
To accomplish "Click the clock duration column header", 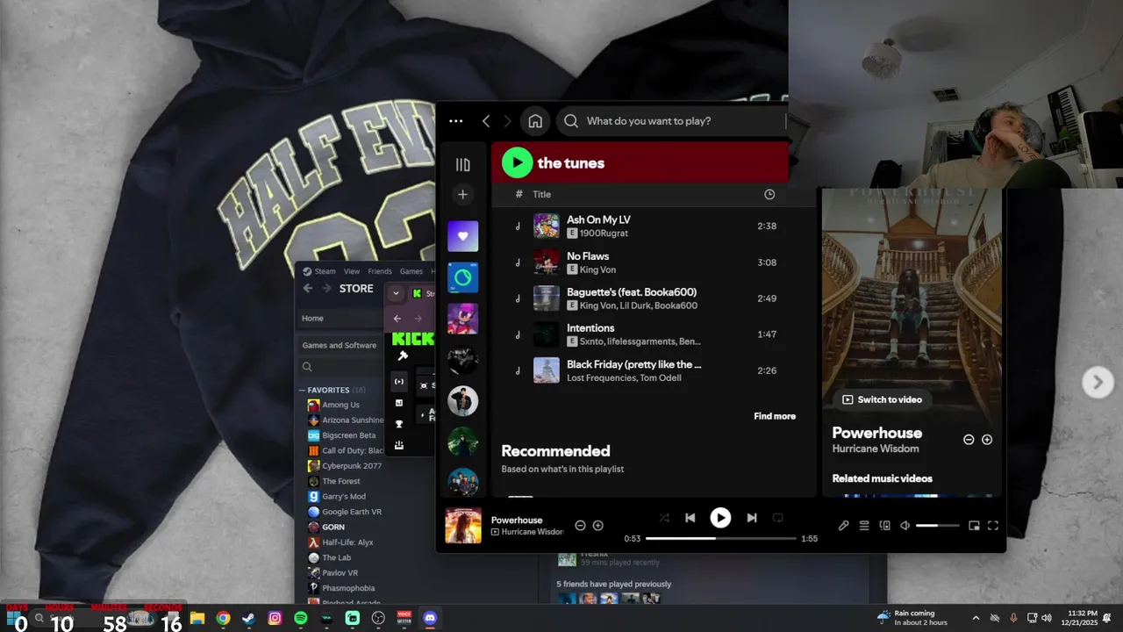I will pos(769,194).
